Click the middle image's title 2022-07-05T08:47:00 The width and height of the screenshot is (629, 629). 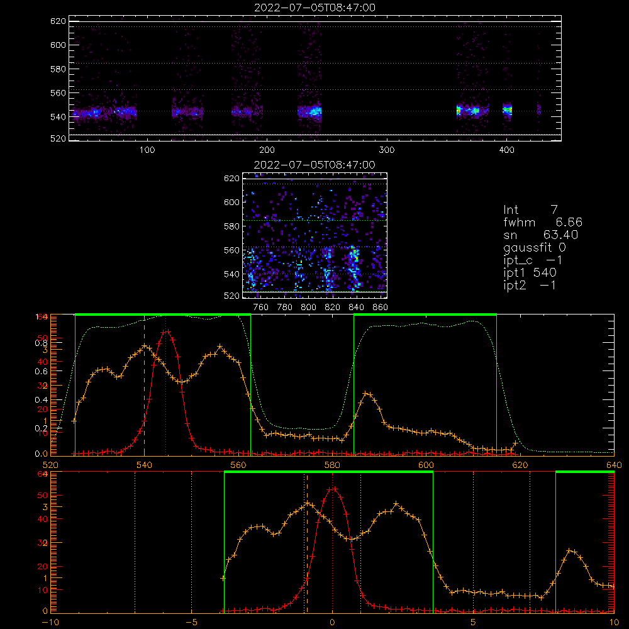click(314, 165)
